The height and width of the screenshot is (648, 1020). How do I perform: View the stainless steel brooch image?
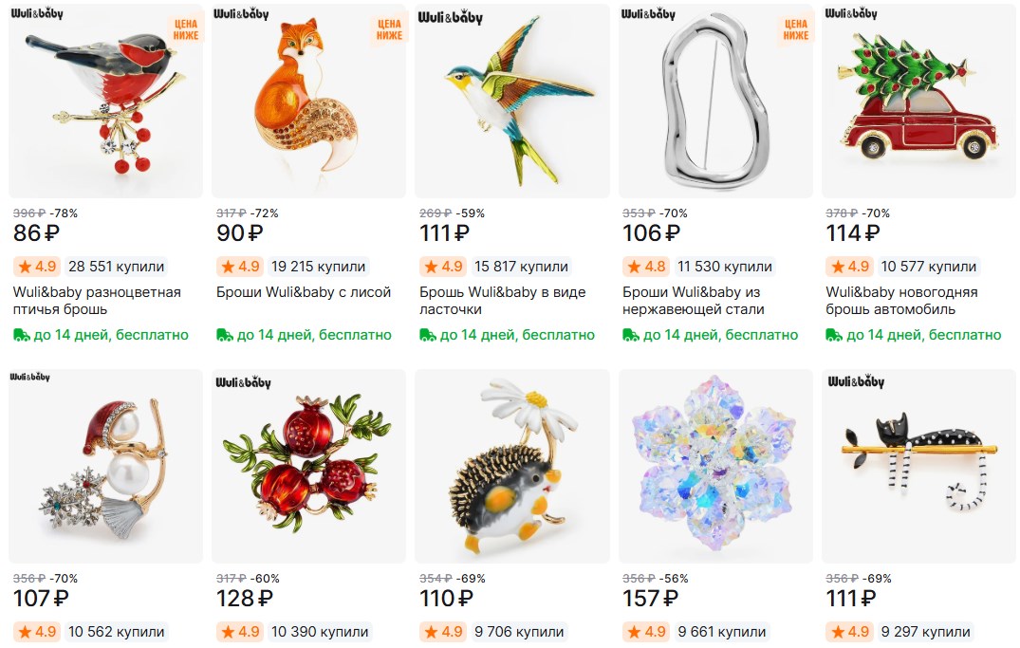point(715,101)
